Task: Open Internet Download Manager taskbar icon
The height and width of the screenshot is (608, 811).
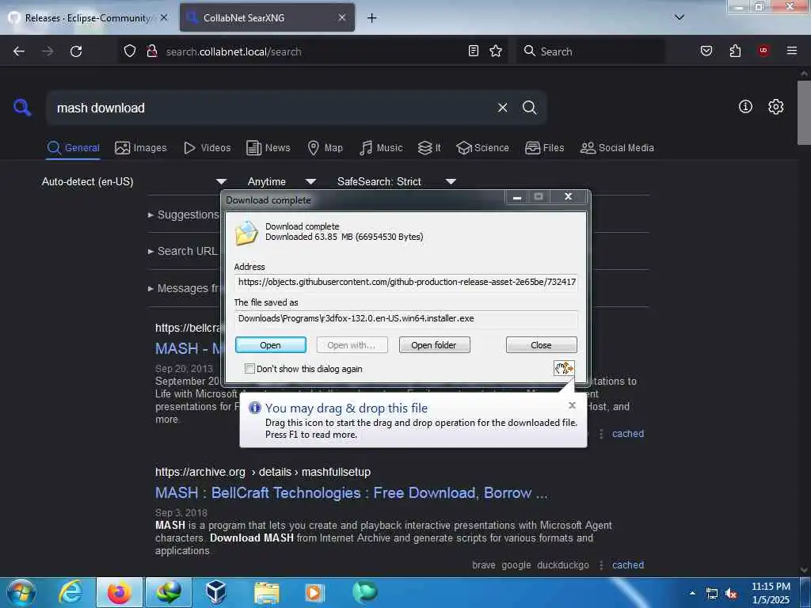Action: click(169, 592)
